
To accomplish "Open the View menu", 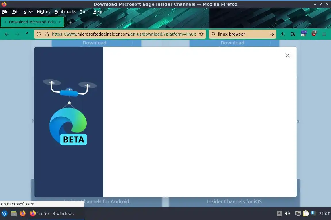I will 28,12.
